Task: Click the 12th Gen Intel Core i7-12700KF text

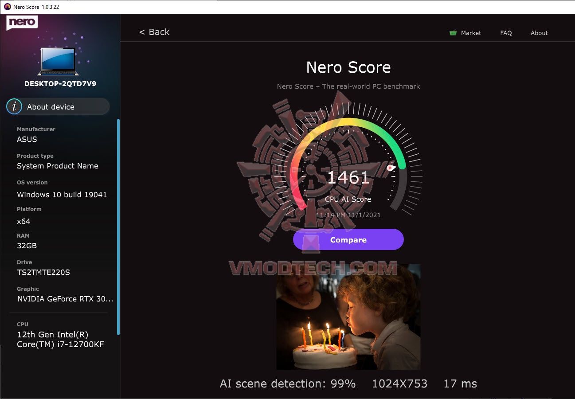Action: pyautogui.click(x=60, y=339)
